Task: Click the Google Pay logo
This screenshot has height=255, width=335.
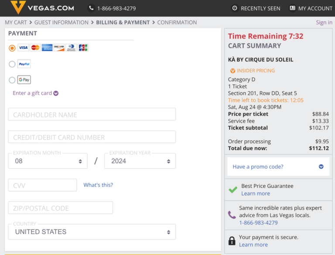Action: [24, 80]
